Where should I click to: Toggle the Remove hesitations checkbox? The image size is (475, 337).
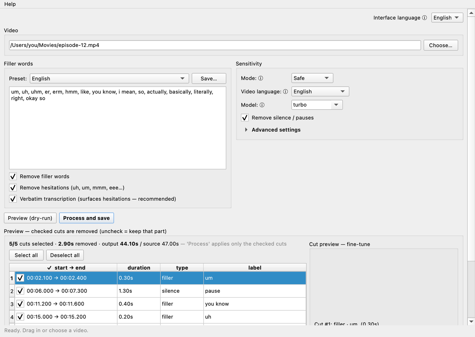click(x=13, y=188)
